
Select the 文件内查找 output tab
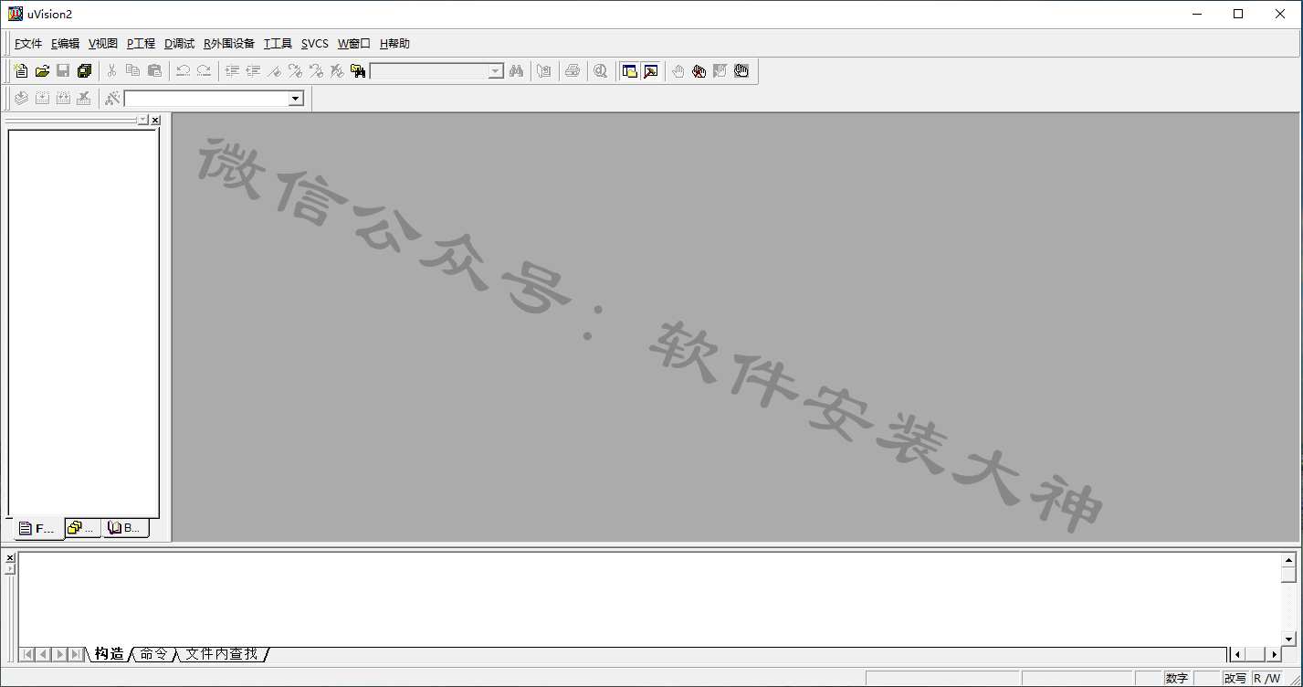pos(221,654)
